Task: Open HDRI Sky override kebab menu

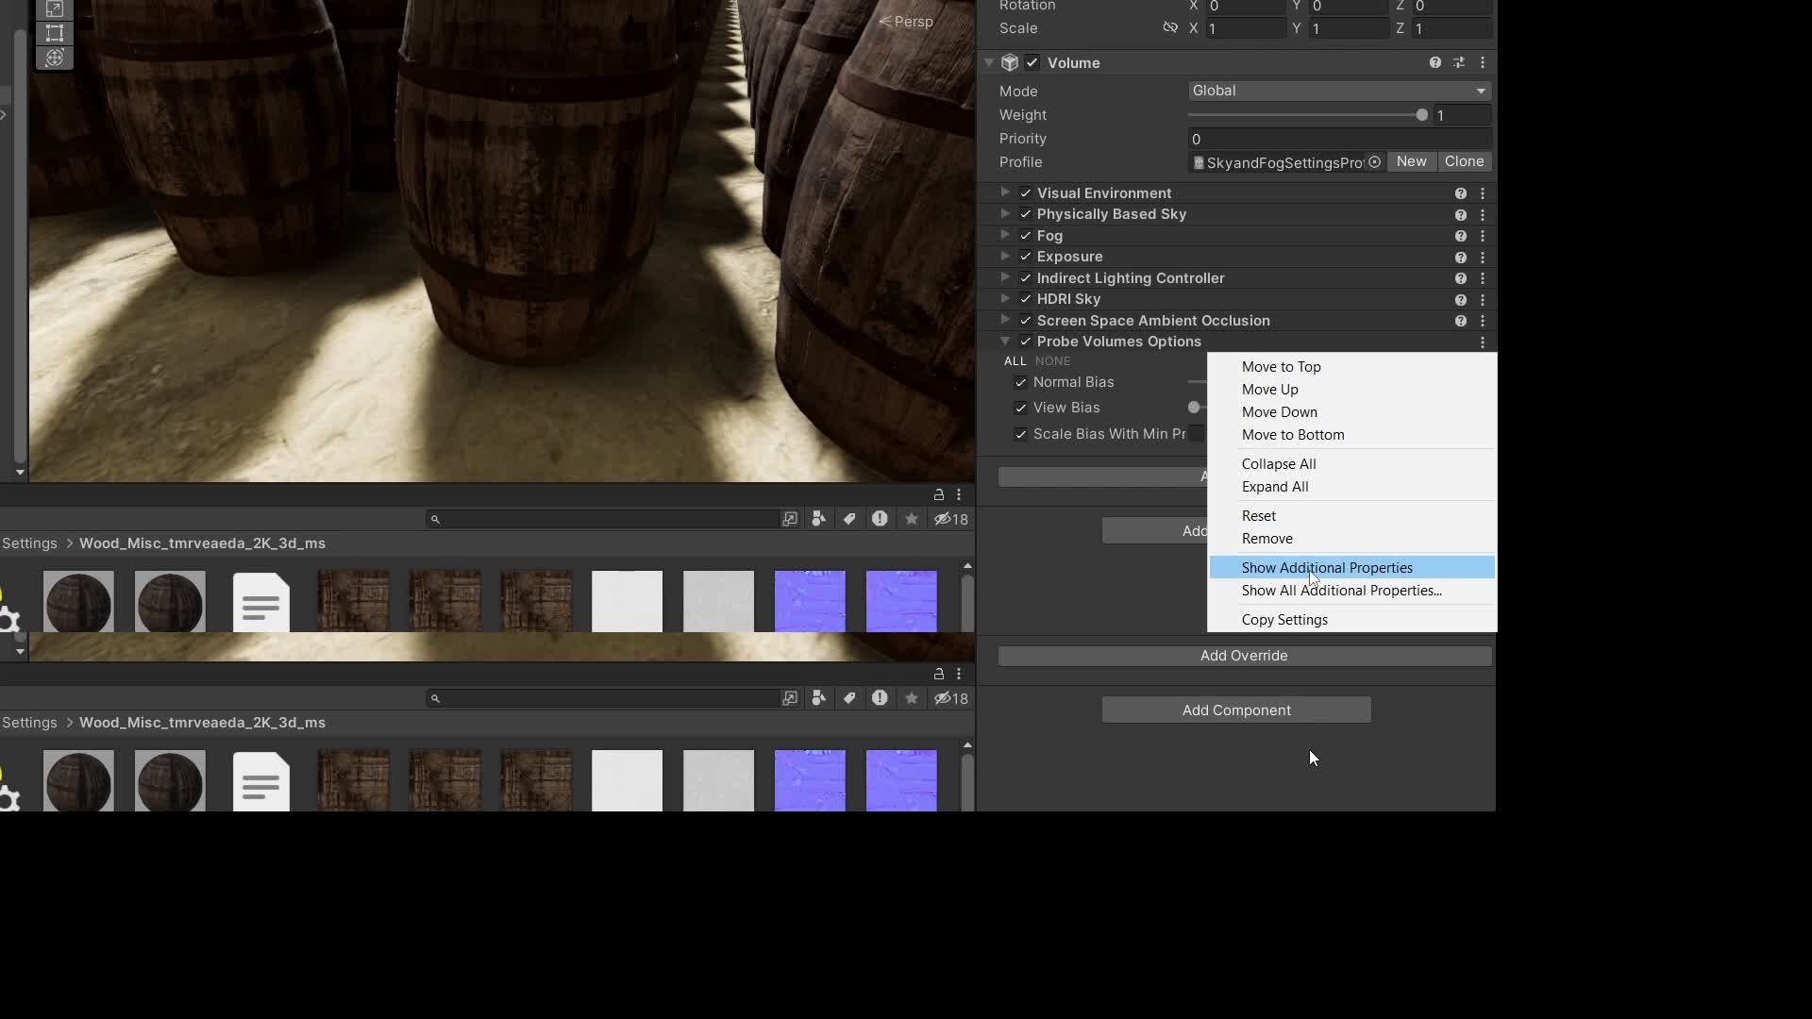Action: (x=1483, y=299)
